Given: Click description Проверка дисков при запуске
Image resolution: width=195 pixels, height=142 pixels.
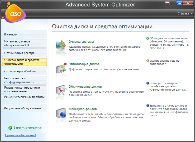Looking at the screenshot, I should click(x=106, y=93).
